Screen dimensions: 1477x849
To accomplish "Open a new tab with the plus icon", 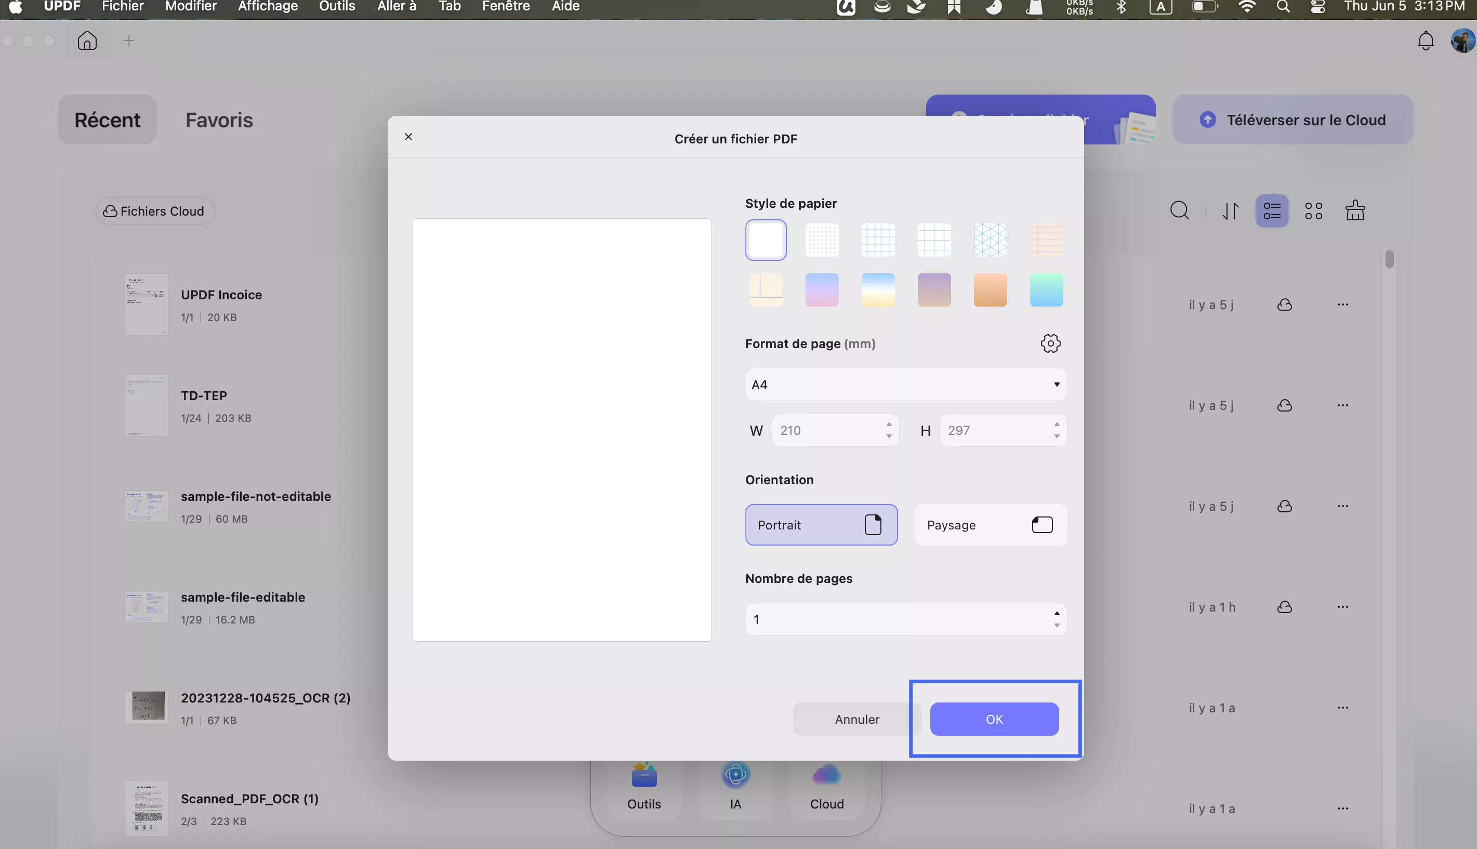I will (x=129, y=40).
